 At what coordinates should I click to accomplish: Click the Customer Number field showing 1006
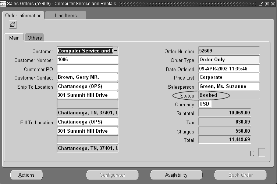[88, 59]
